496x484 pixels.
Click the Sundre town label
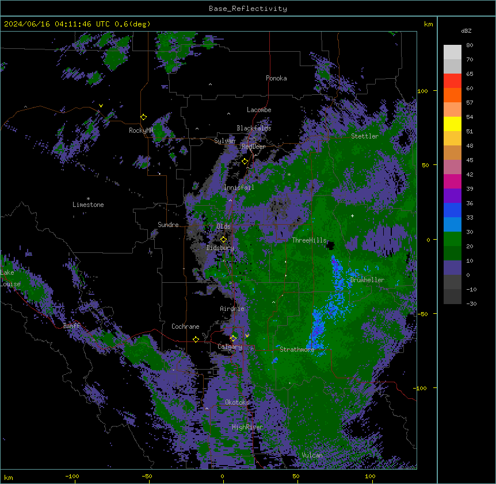click(168, 225)
